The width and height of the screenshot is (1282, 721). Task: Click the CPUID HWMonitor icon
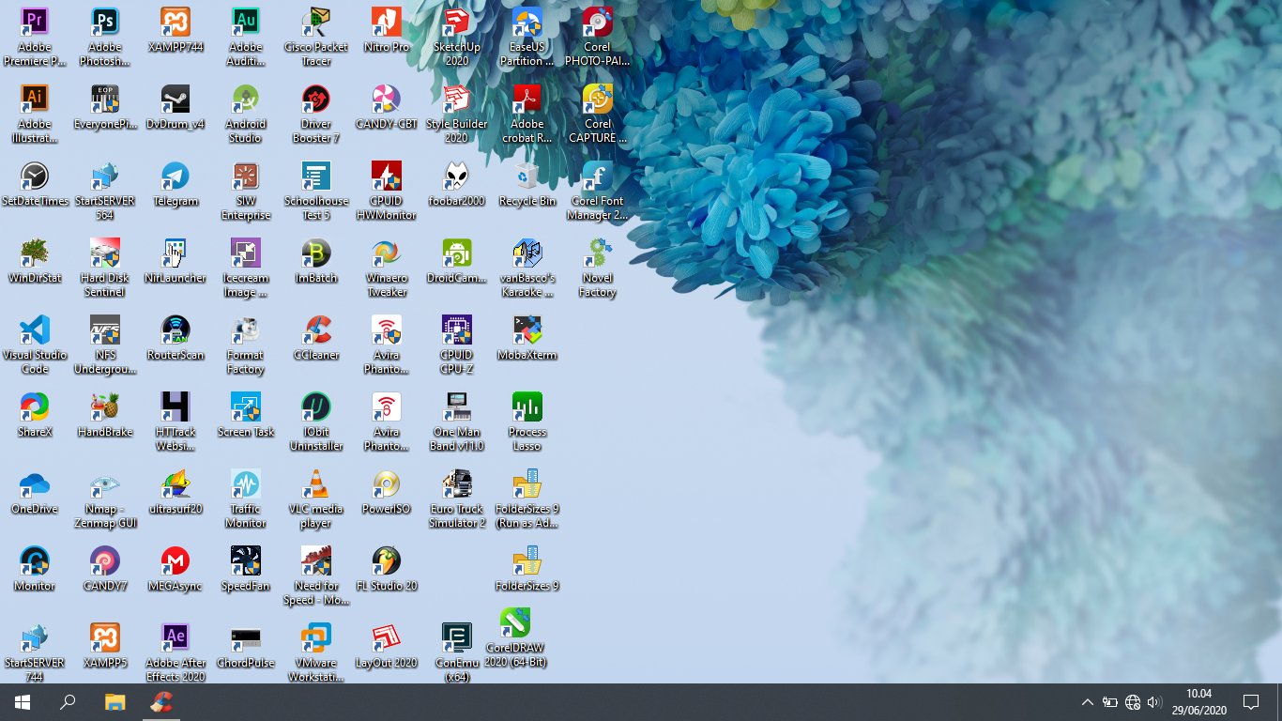(387, 190)
